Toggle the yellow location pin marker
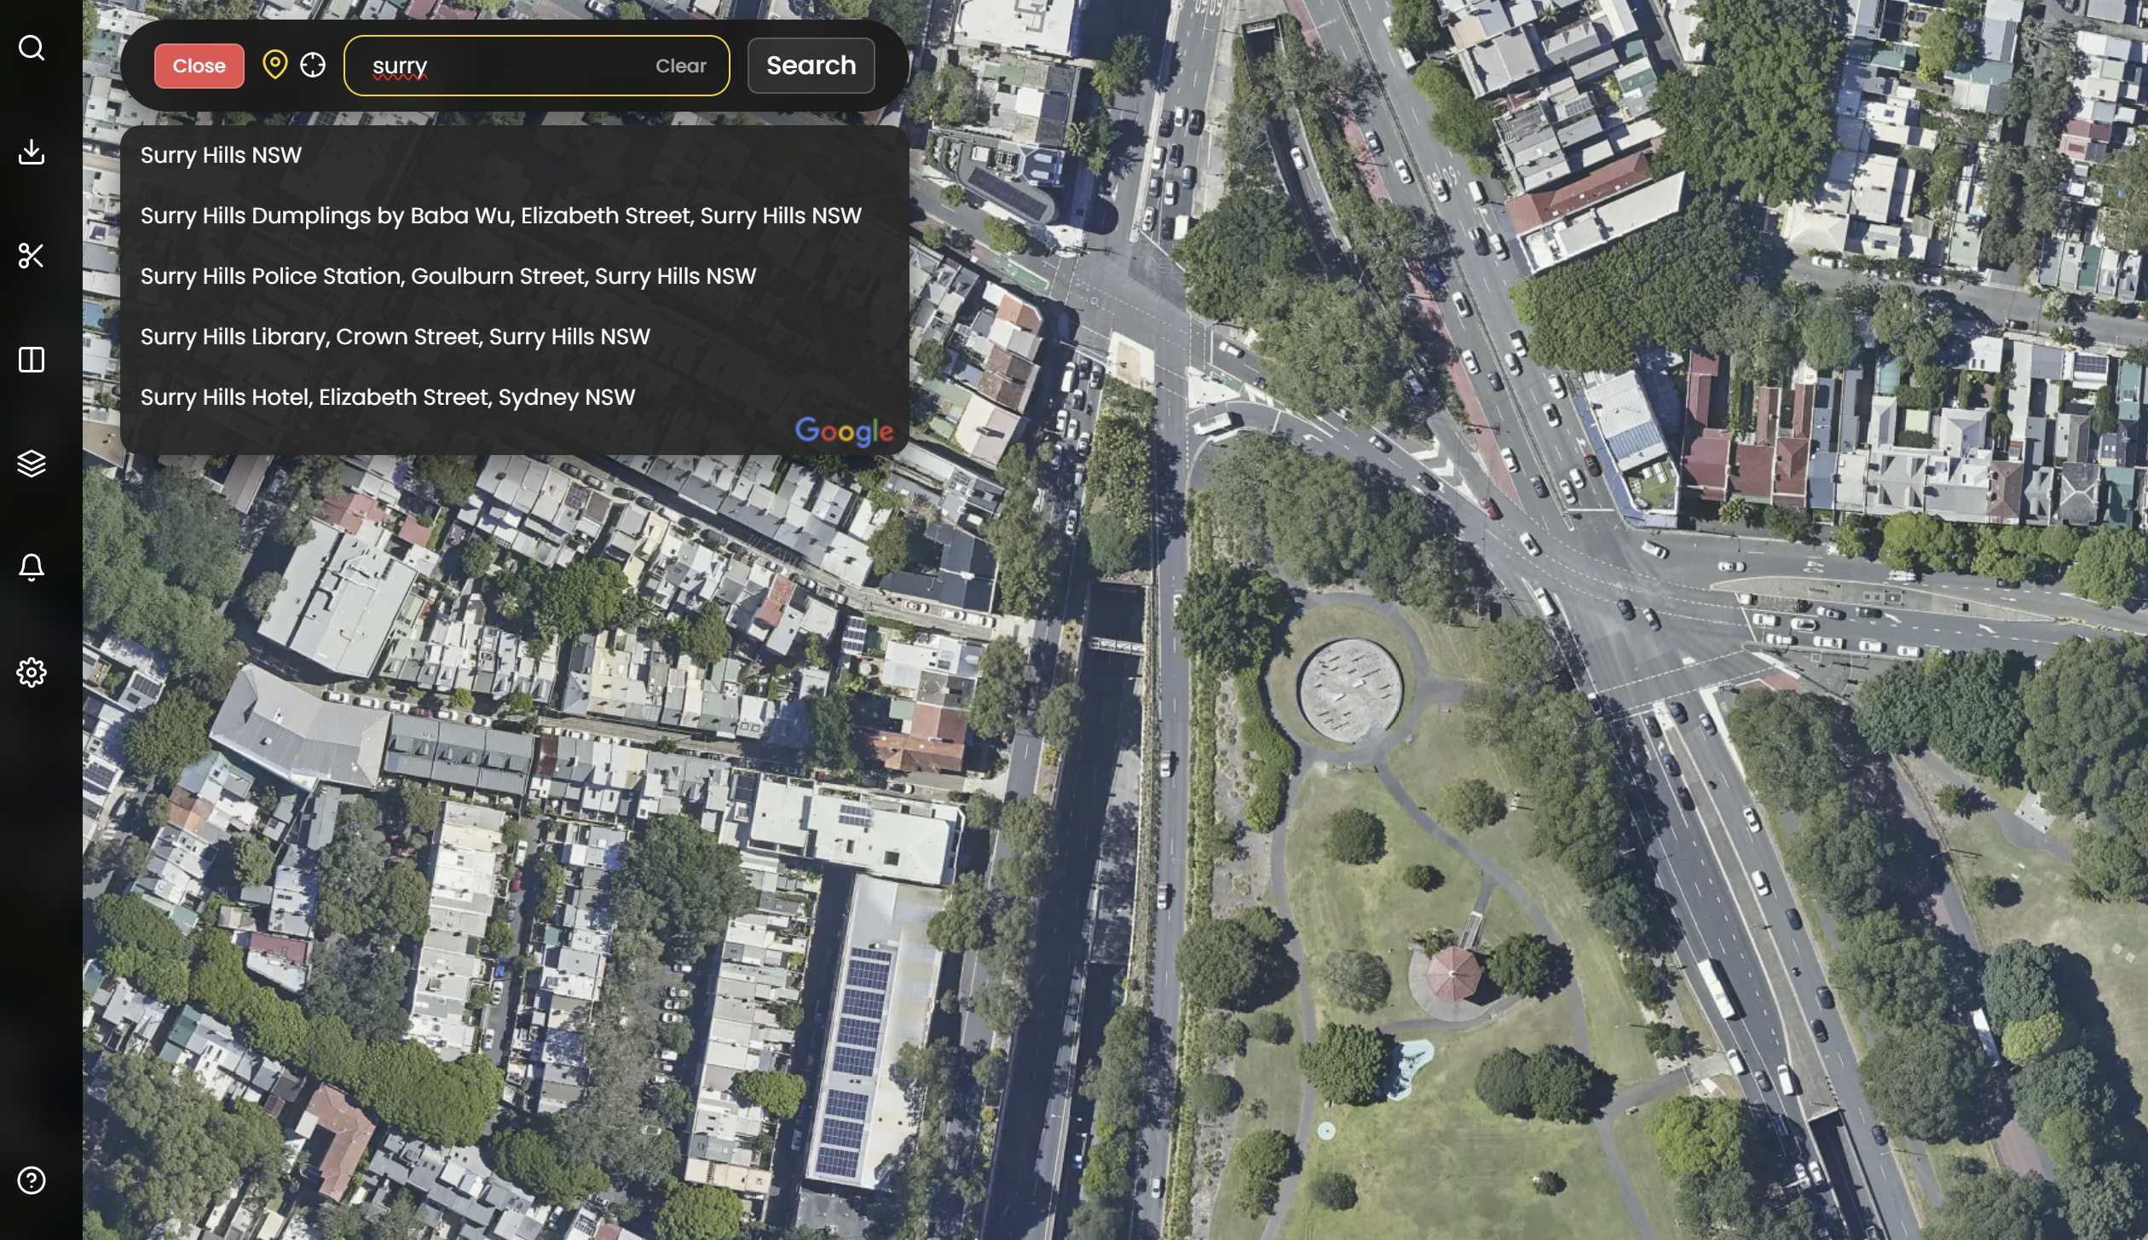 point(274,65)
